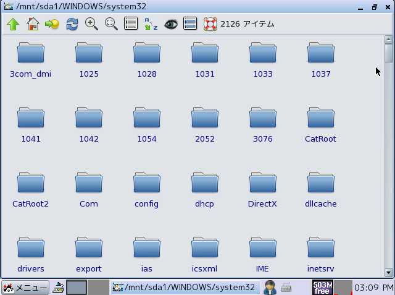Click the first virtual desktop pager box

(x=77, y=288)
